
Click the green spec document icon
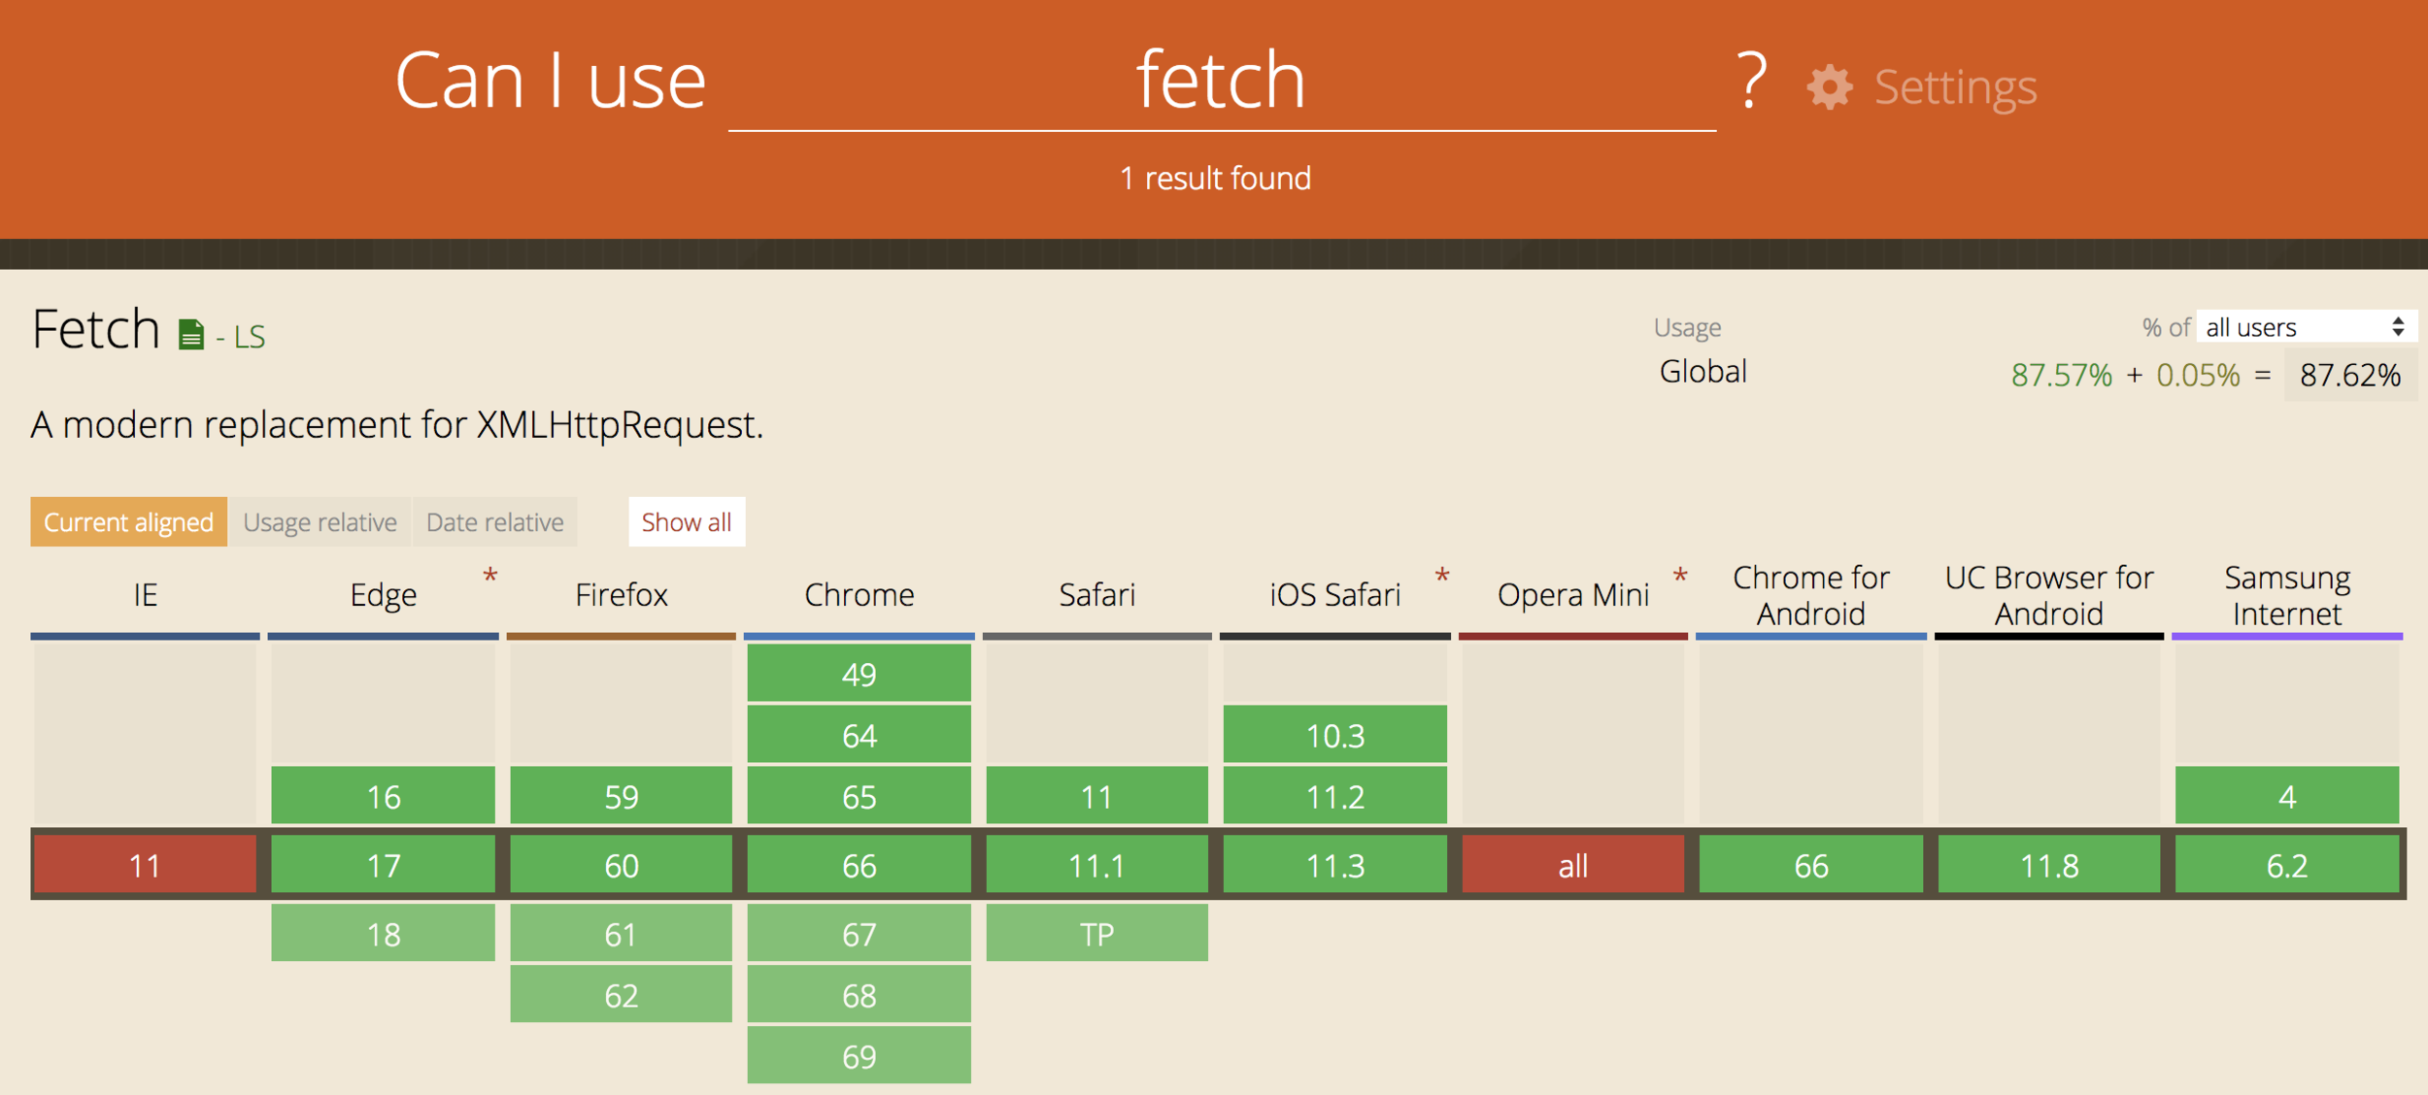(x=191, y=334)
